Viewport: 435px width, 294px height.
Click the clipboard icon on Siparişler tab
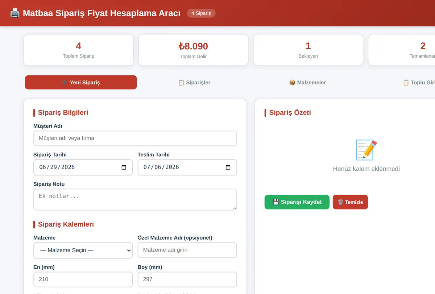tap(181, 82)
